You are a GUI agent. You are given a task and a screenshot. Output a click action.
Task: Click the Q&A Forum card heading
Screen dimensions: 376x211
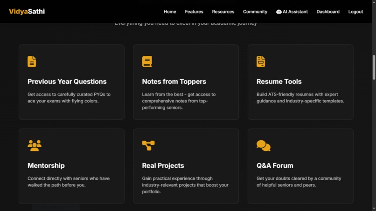pyautogui.click(x=275, y=165)
